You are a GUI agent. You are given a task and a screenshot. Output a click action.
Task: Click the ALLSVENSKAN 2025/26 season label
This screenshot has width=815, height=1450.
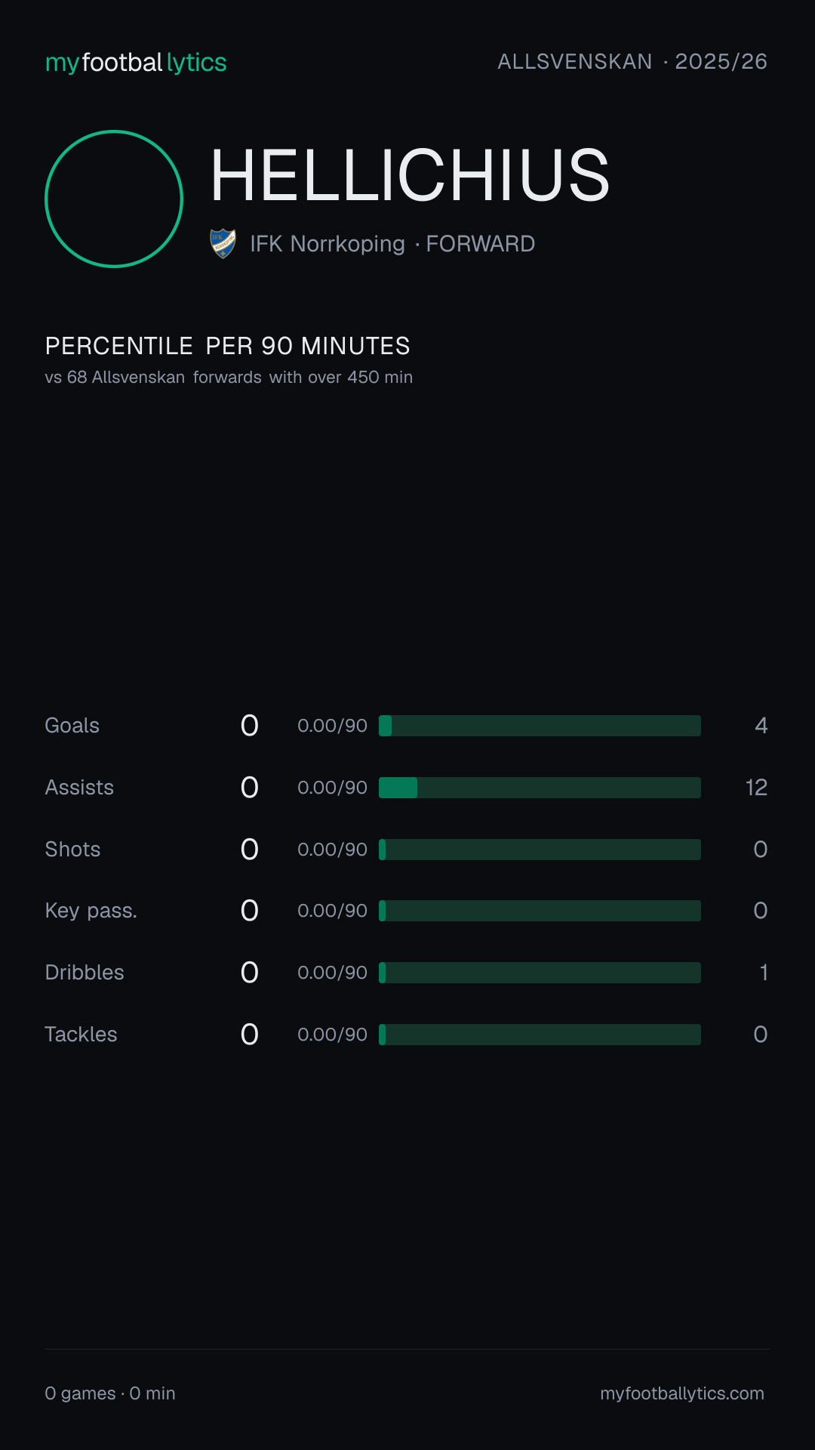tap(632, 62)
